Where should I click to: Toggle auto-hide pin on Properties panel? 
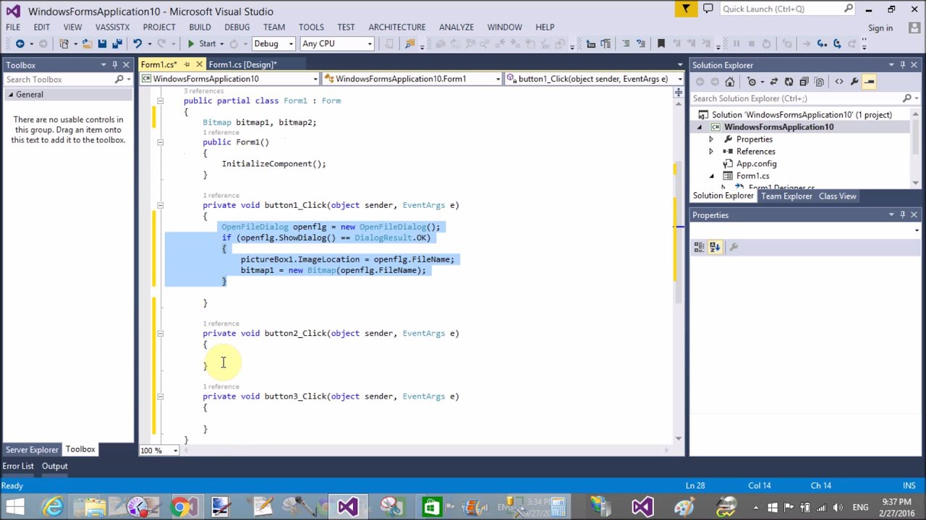click(902, 215)
